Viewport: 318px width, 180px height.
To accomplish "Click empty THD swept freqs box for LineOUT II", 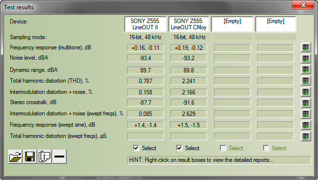I will pyautogui.click(x=145, y=136).
